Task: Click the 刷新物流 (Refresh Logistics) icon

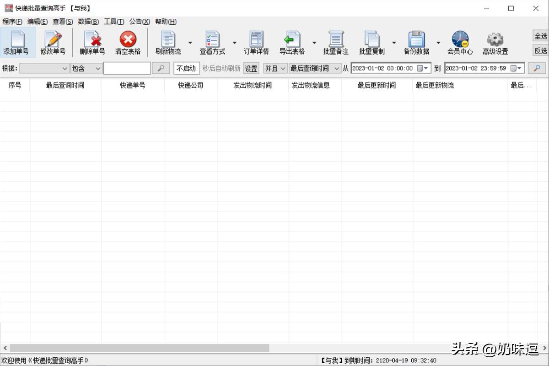Action: coord(168,42)
